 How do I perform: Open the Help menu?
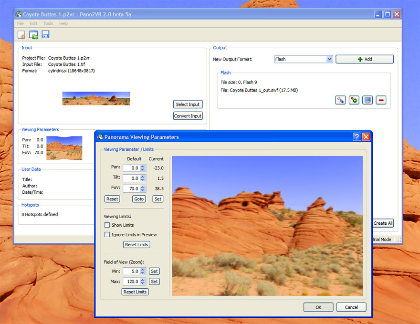(x=63, y=23)
